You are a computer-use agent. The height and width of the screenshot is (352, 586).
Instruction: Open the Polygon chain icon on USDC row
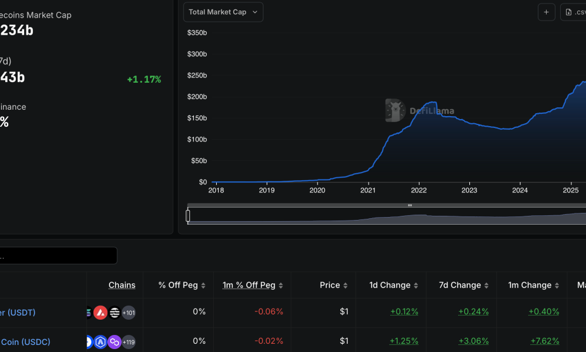click(x=114, y=341)
